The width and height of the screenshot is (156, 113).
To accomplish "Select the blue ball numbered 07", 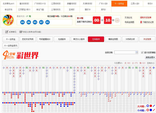I will (41, 22).
